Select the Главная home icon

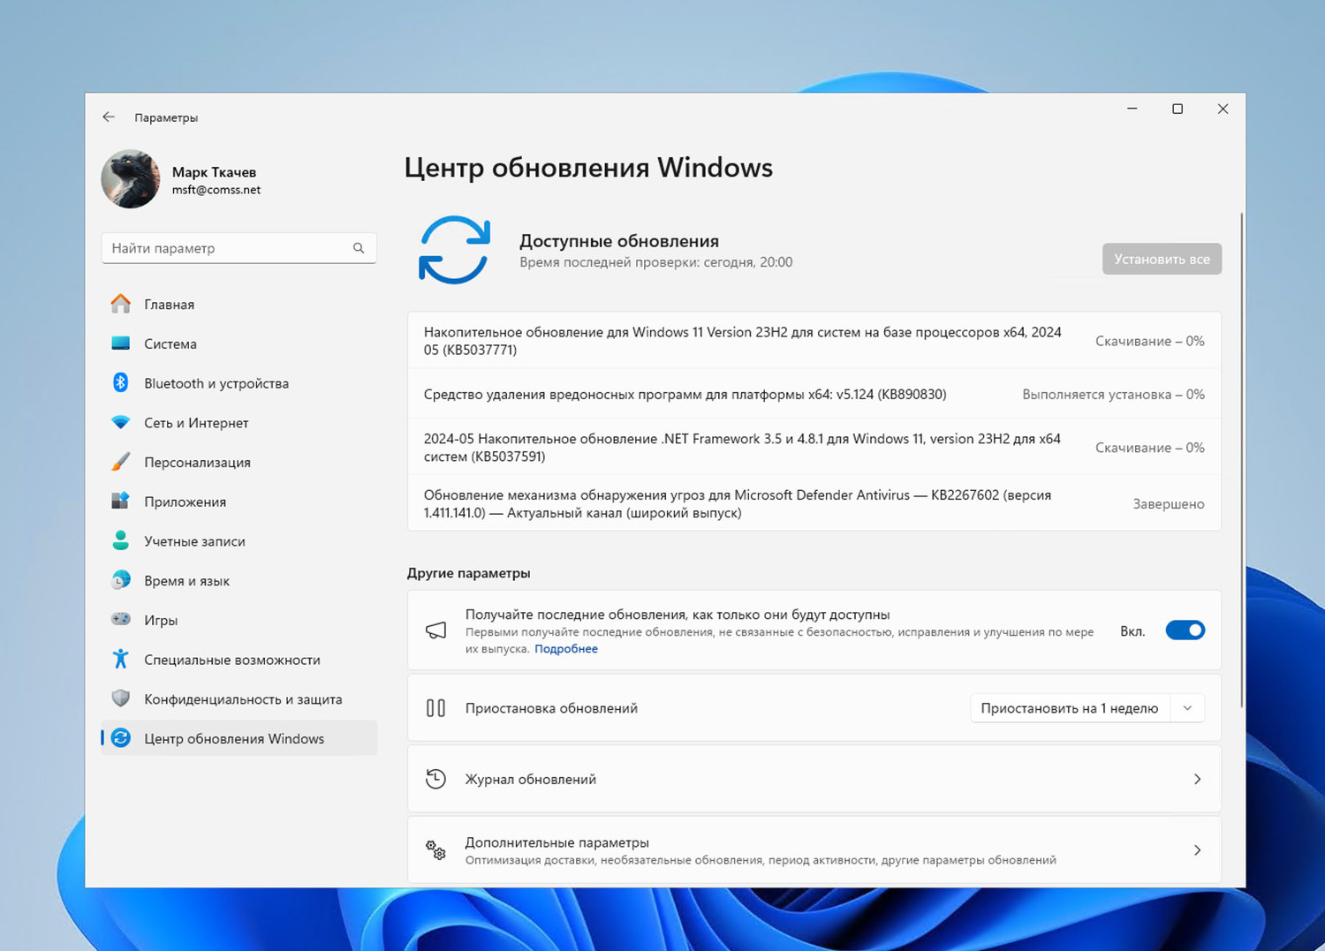121,304
